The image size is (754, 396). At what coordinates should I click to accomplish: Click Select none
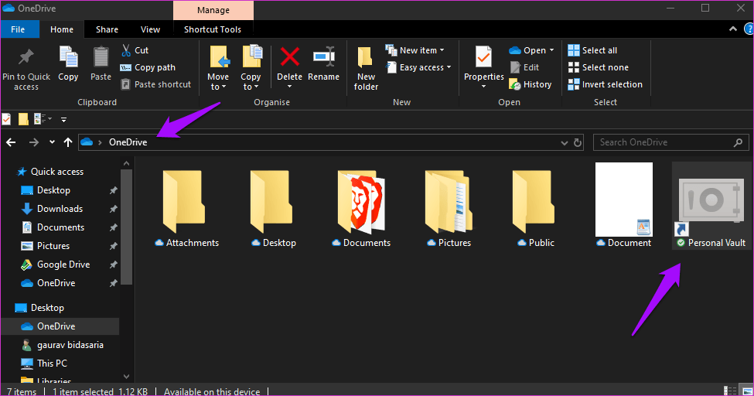coord(599,67)
